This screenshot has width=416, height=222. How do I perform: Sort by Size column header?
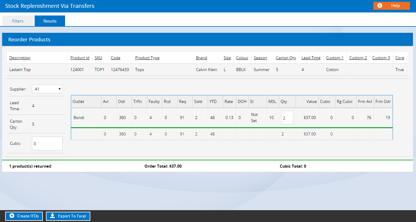227,58
